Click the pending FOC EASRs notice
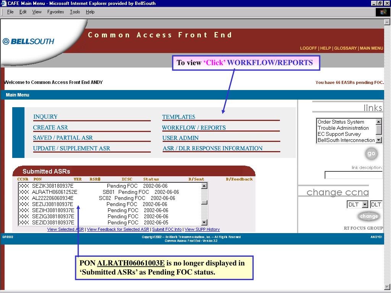Image resolution: width=391 pixels, height=293 pixels. (350, 82)
